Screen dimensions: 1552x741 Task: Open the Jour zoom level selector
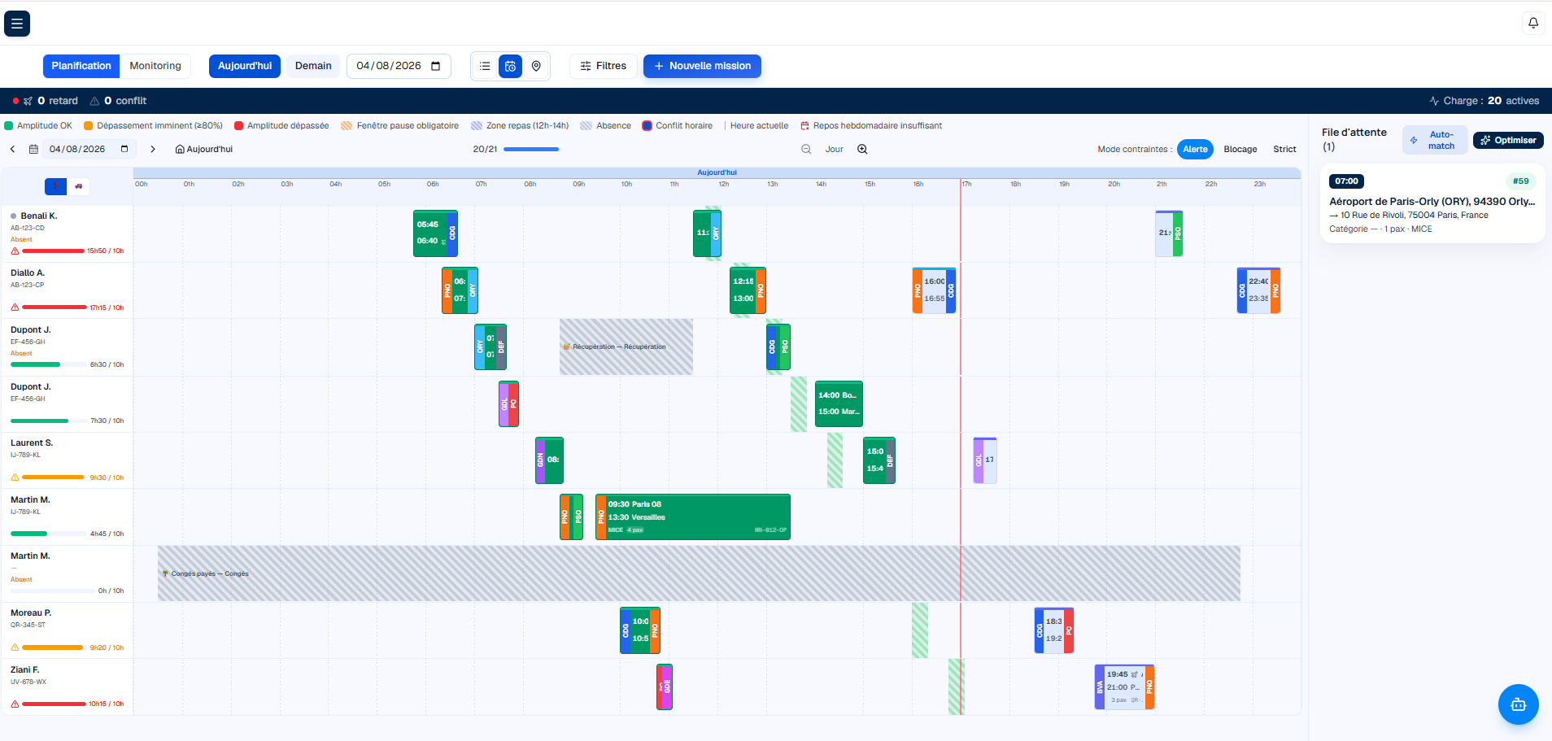[834, 149]
